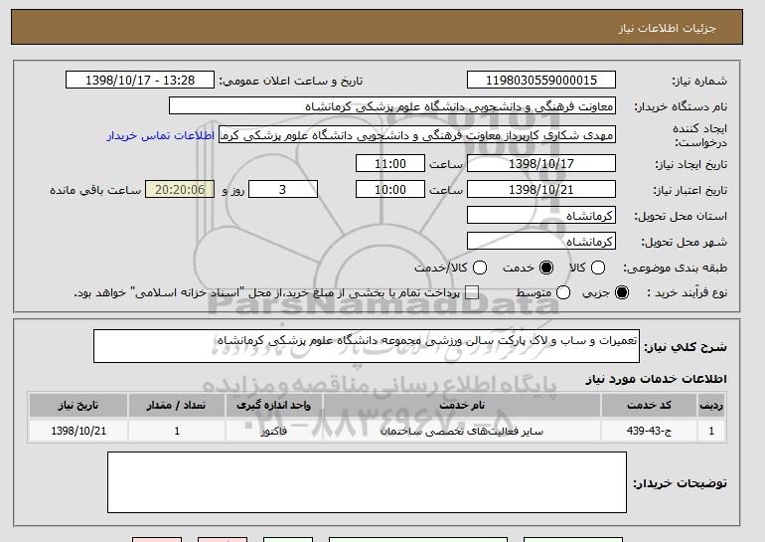Screen dimensions: 765x542
Task: Click the creation time field 11:00
Action: (x=390, y=163)
